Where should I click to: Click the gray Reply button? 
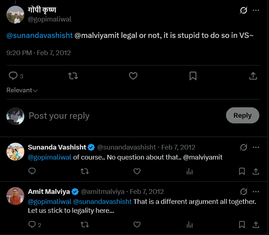242,116
